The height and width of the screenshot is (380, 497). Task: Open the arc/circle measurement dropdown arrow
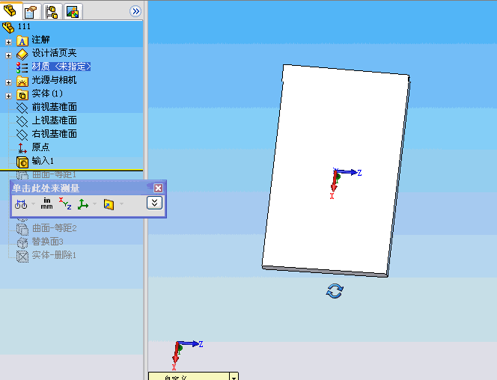tap(33, 204)
